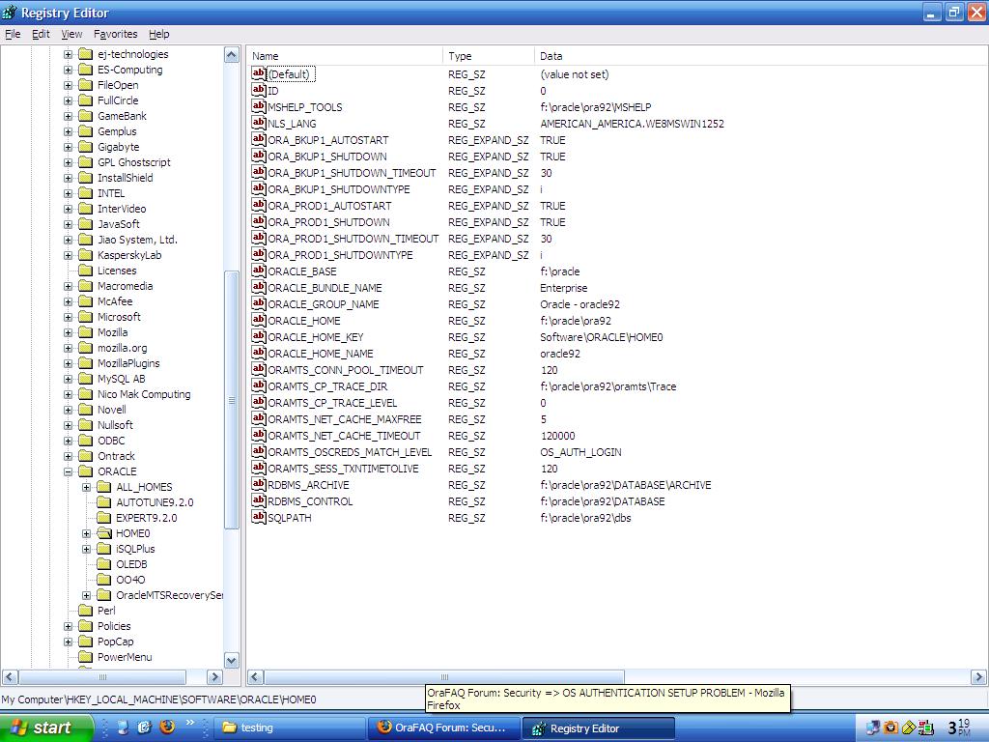Sort values by the Name column header
Viewport: 989px width, 742px height.
tap(343, 56)
